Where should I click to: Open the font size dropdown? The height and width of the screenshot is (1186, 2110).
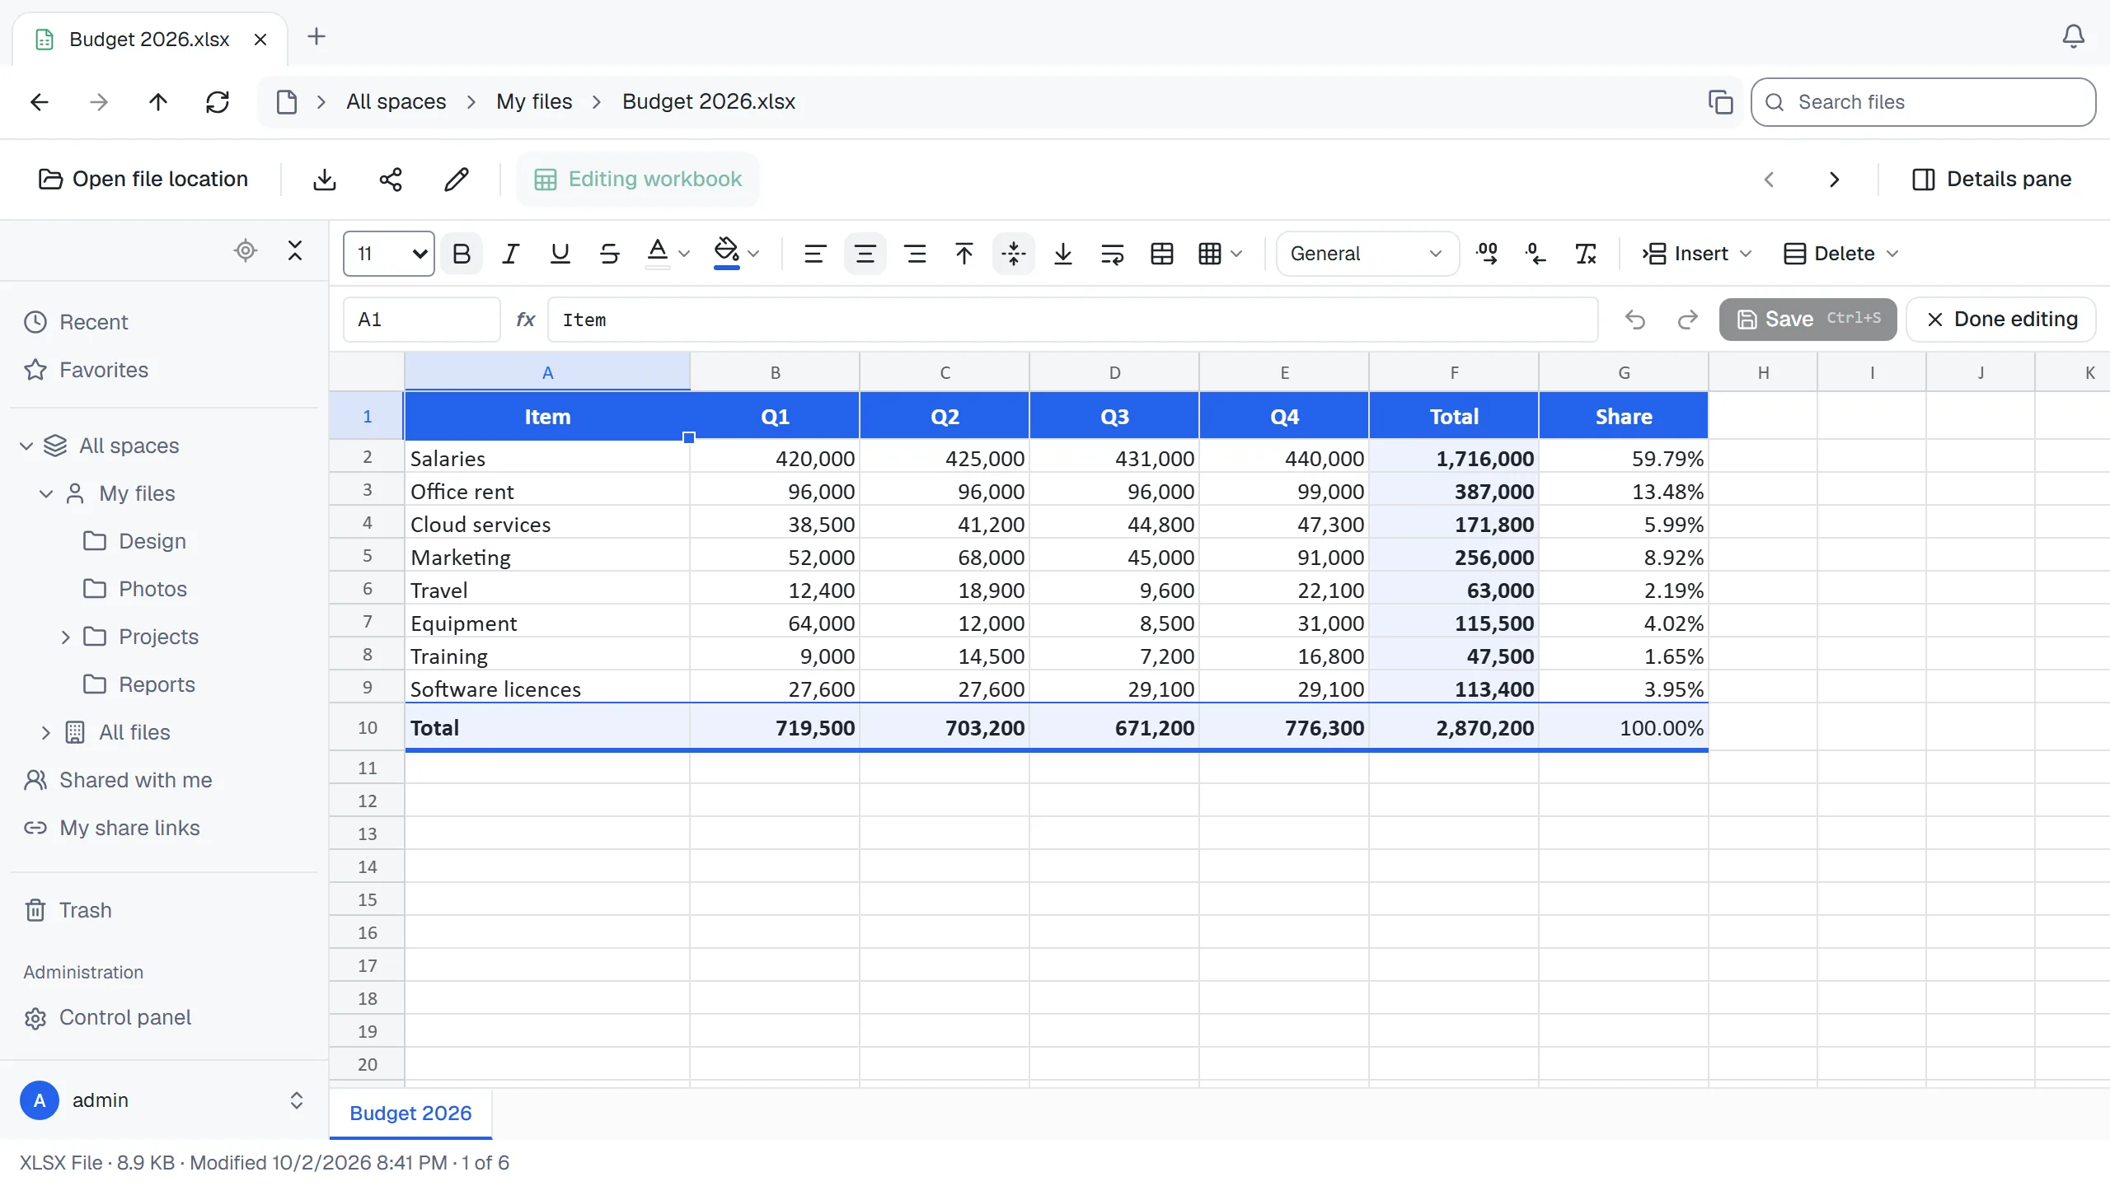tap(389, 254)
